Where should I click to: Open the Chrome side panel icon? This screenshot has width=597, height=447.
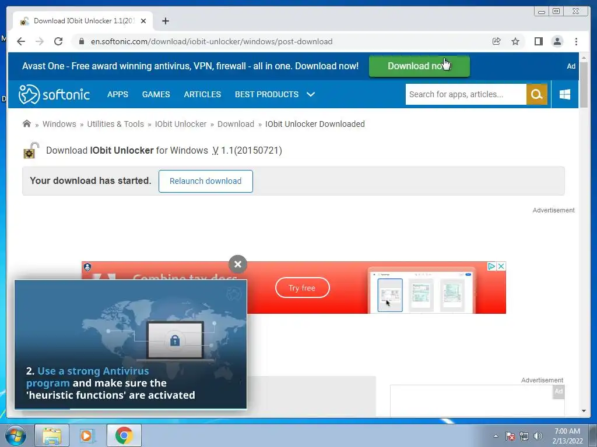pos(538,41)
